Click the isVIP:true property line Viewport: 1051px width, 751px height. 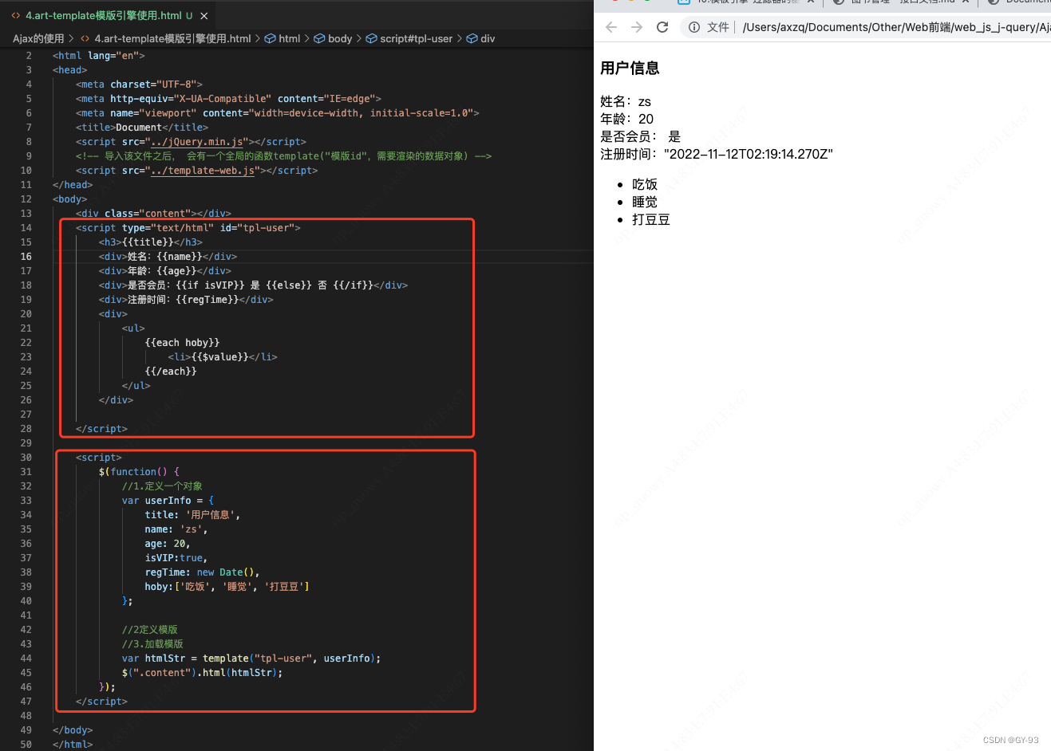[x=176, y=558]
